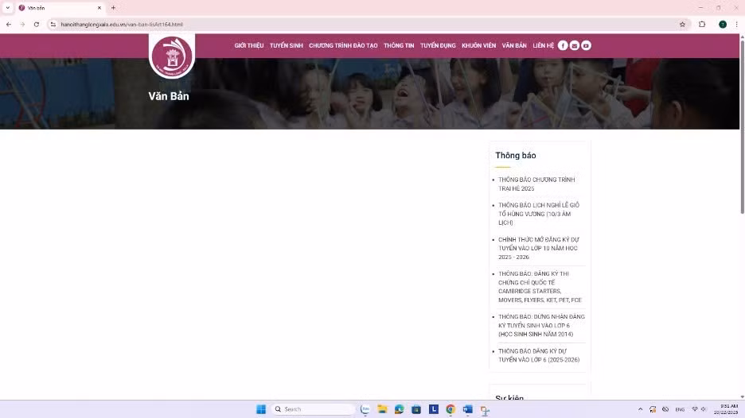Open CHƯƠNG TRÌNH ĐÀO TẠO menu
The height and width of the screenshot is (418, 745).
click(x=343, y=45)
